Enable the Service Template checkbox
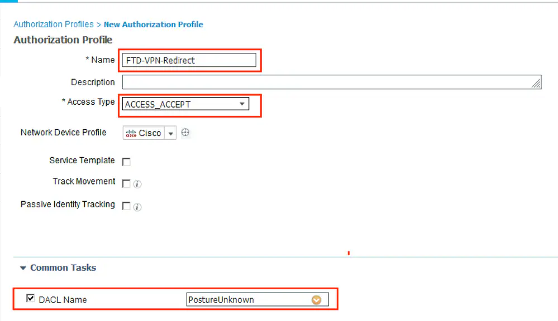Screen dimensions: 558x321 pos(126,162)
